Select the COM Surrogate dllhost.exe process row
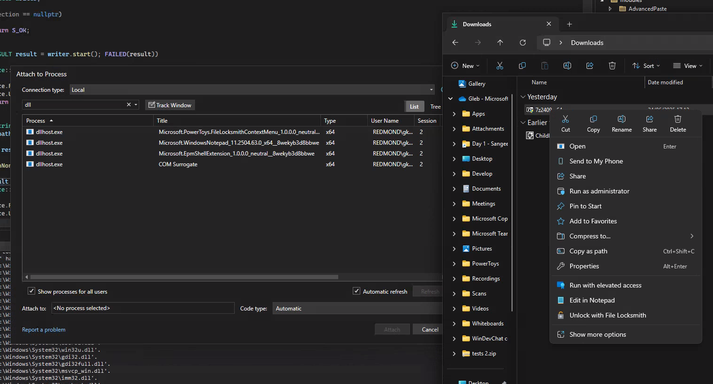Screen dimensions: 713x384 pos(178,164)
